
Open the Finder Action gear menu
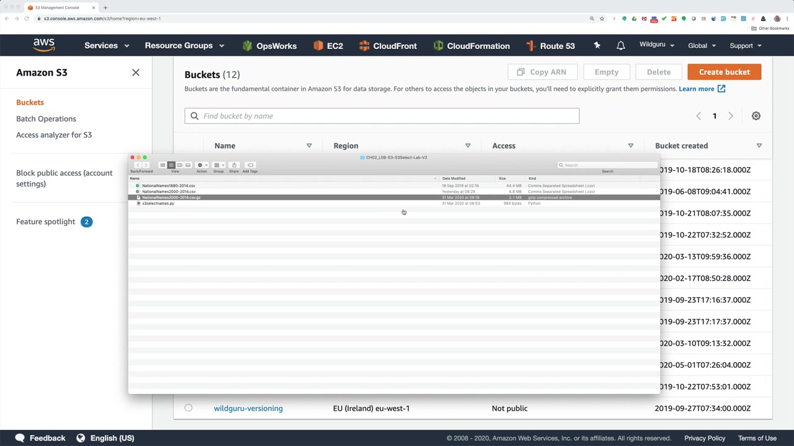(x=202, y=165)
